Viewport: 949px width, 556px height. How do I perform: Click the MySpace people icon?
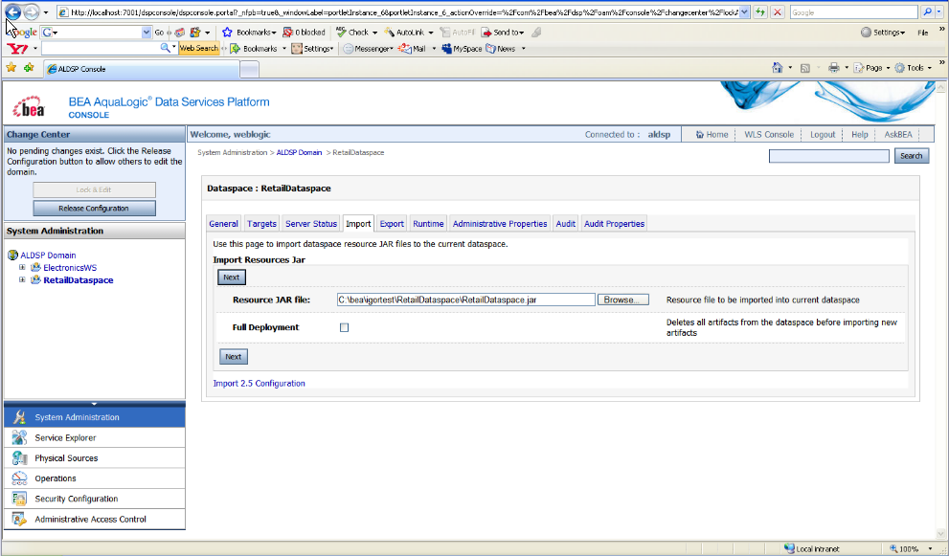pos(446,49)
